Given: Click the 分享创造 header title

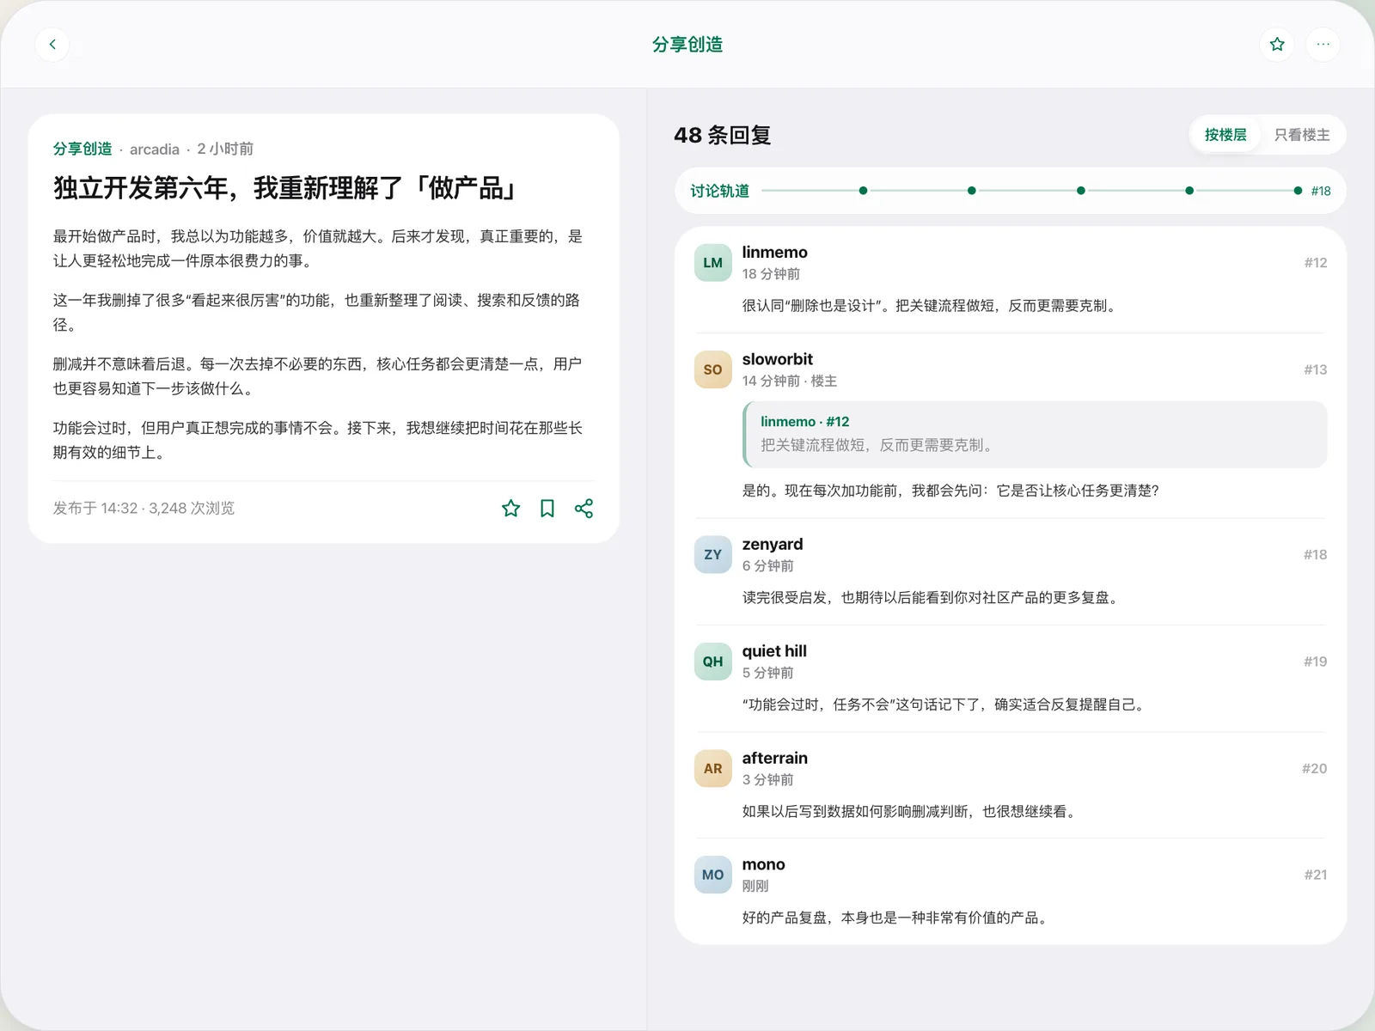Looking at the screenshot, I should [687, 45].
